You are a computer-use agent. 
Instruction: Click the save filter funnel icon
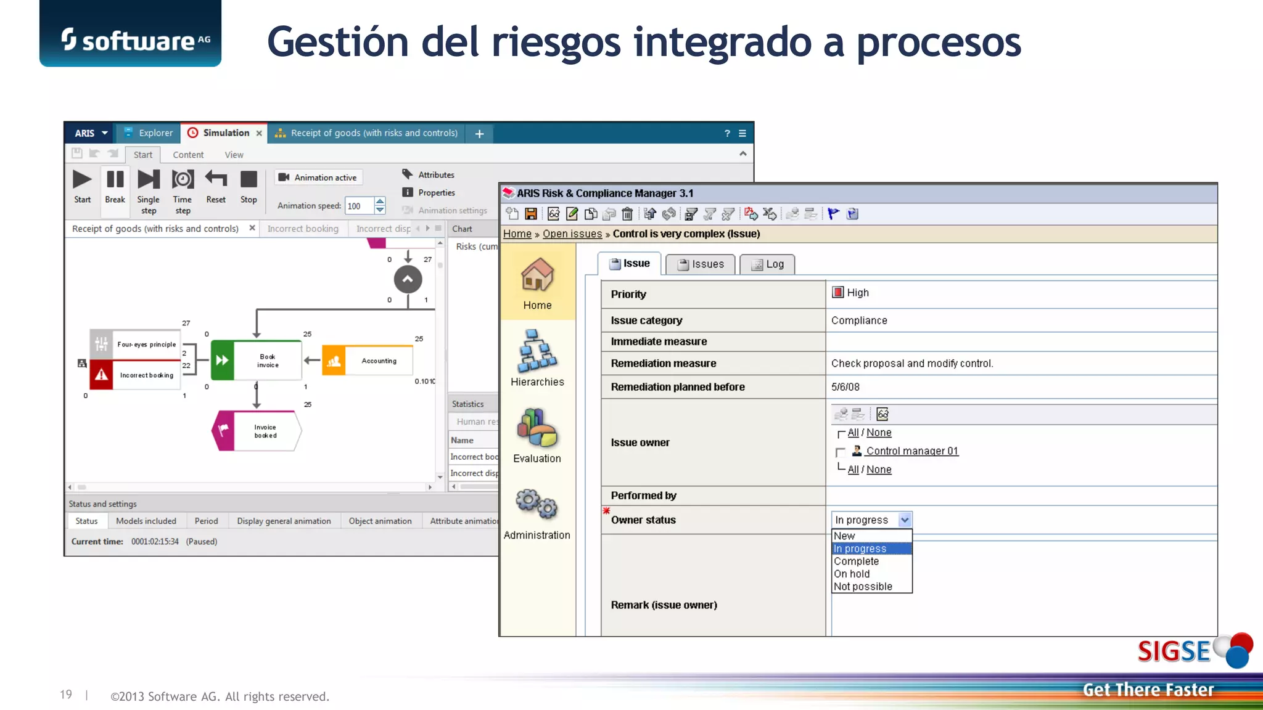[x=691, y=214]
